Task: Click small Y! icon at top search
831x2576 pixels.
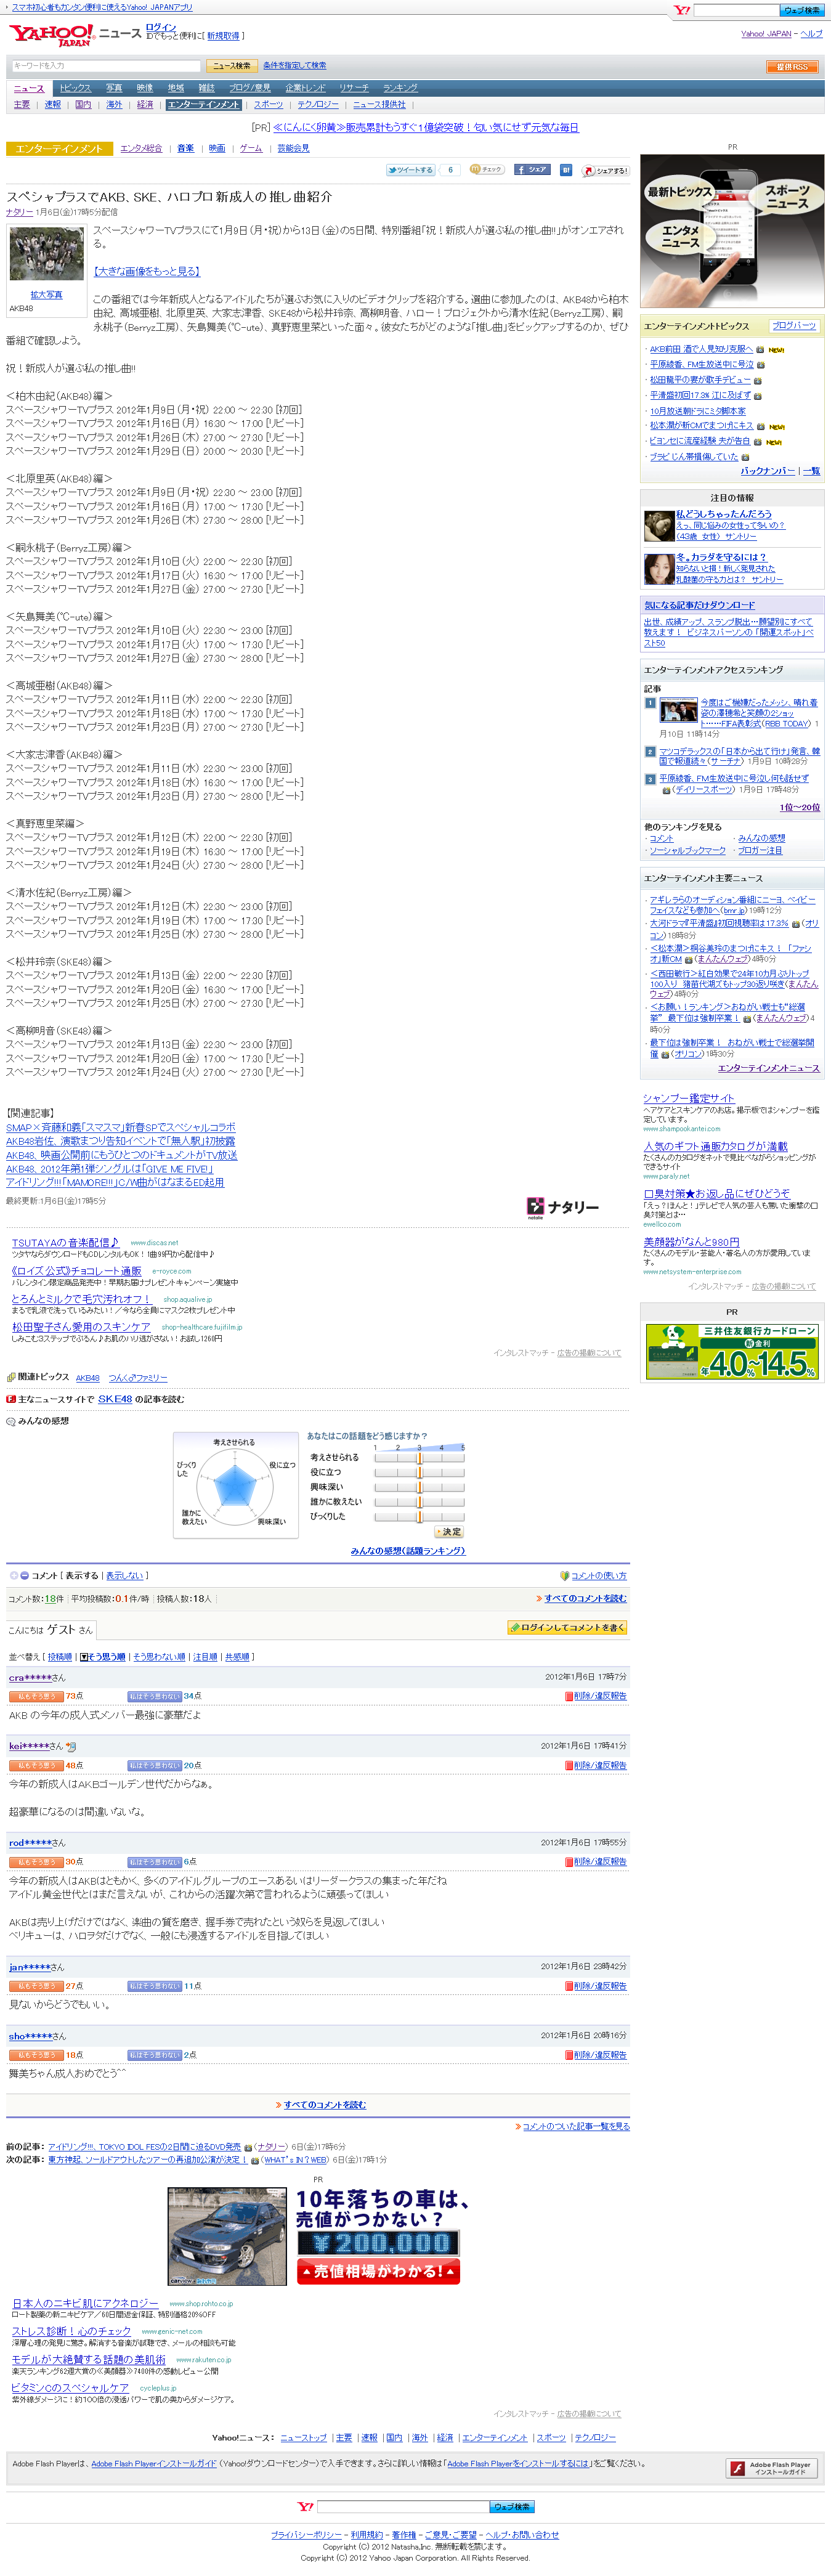Action: [682, 10]
